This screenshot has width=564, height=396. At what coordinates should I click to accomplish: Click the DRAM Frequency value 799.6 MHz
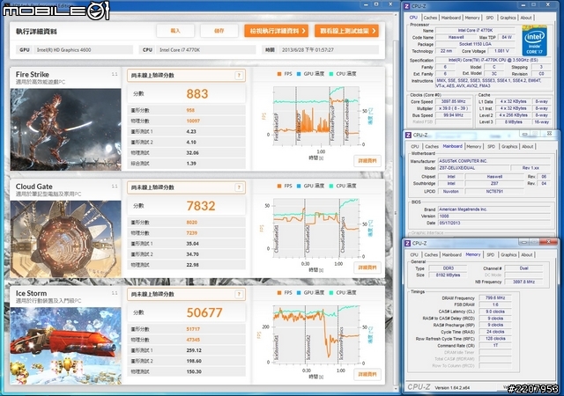point(495,298)
